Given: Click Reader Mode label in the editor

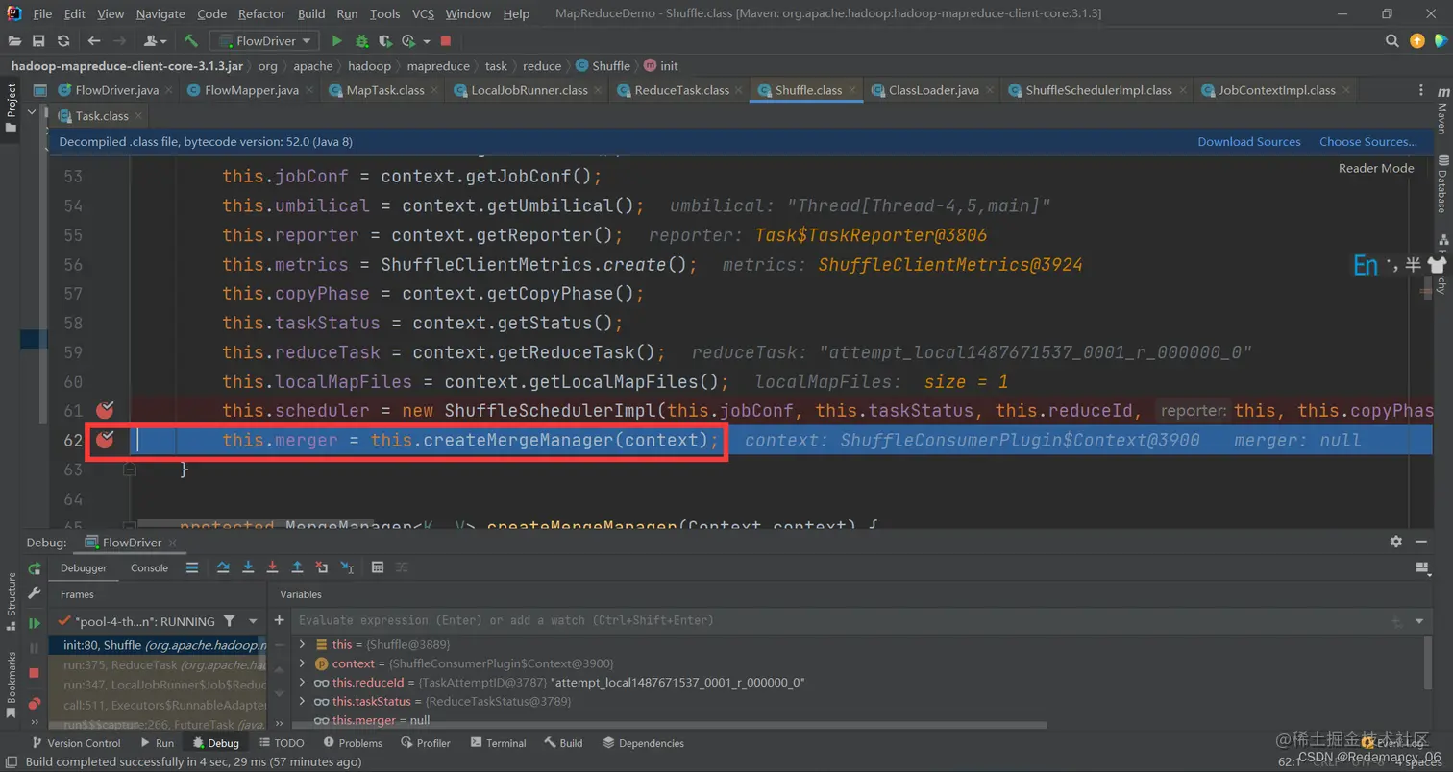Looking at the screenshot, I should pos(1376,168).
